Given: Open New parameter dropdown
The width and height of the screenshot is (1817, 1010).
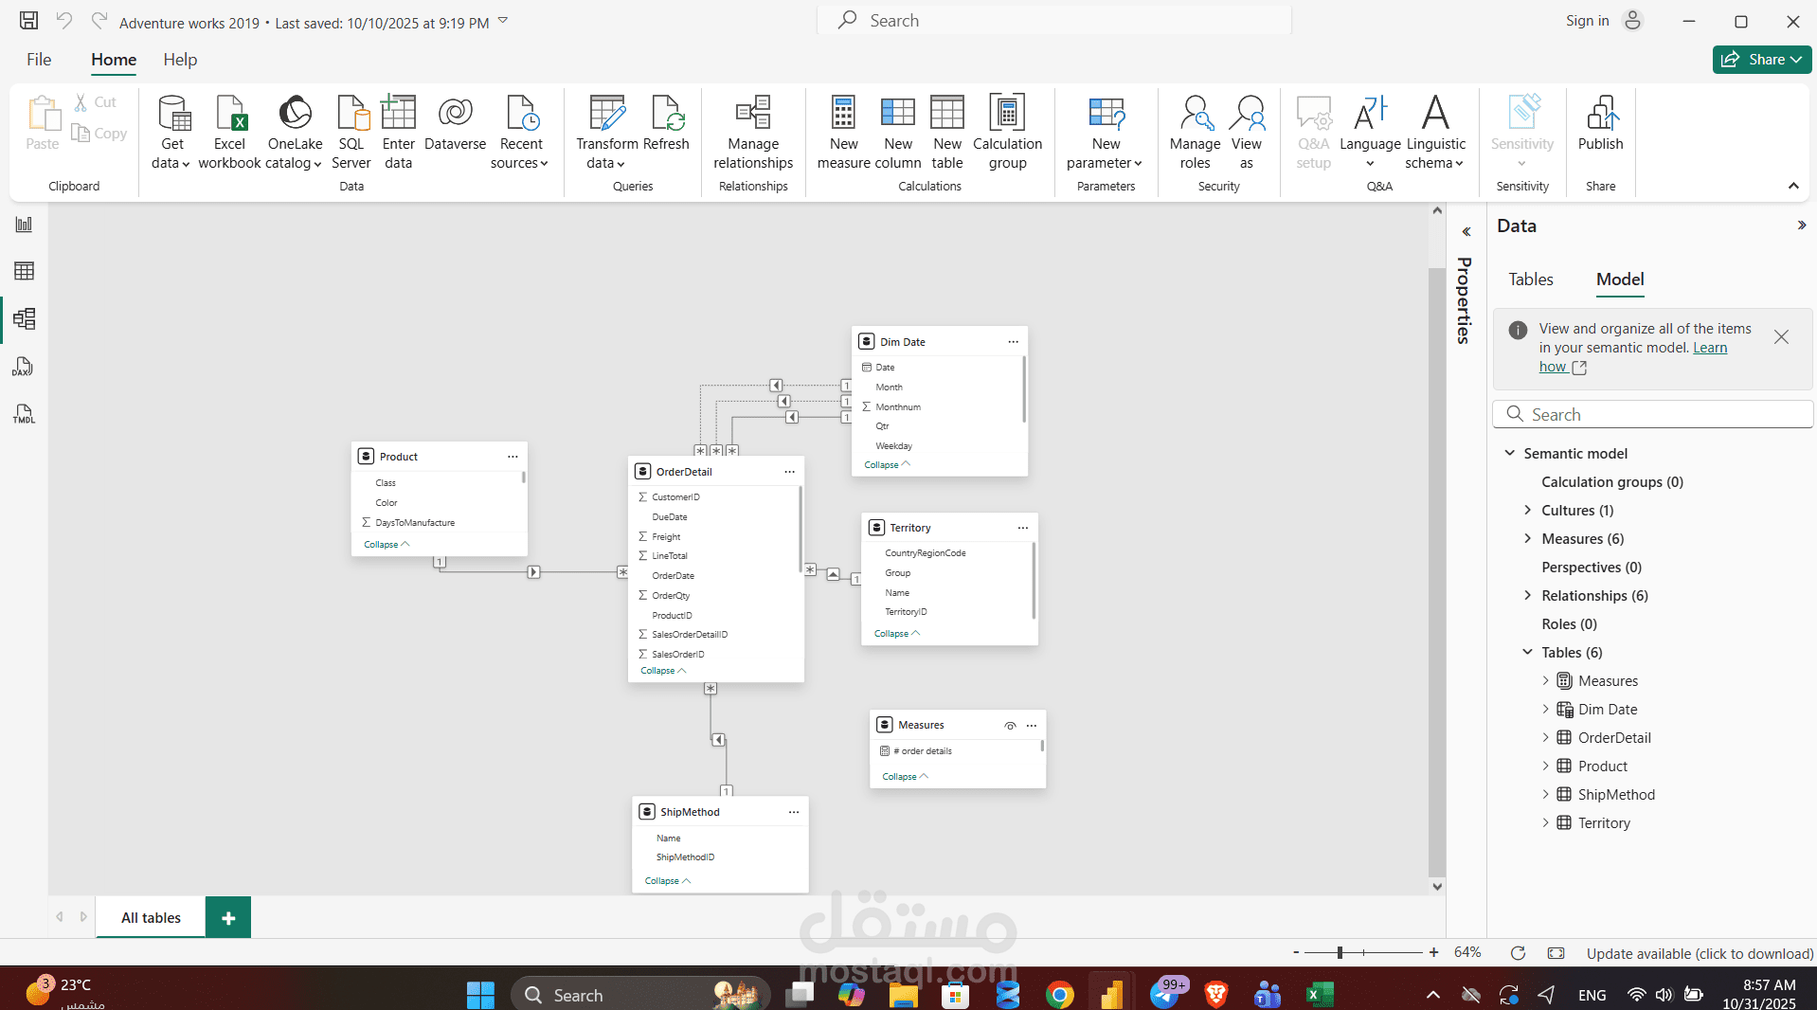Looking at the screenshot, I should coord(1105,133).
